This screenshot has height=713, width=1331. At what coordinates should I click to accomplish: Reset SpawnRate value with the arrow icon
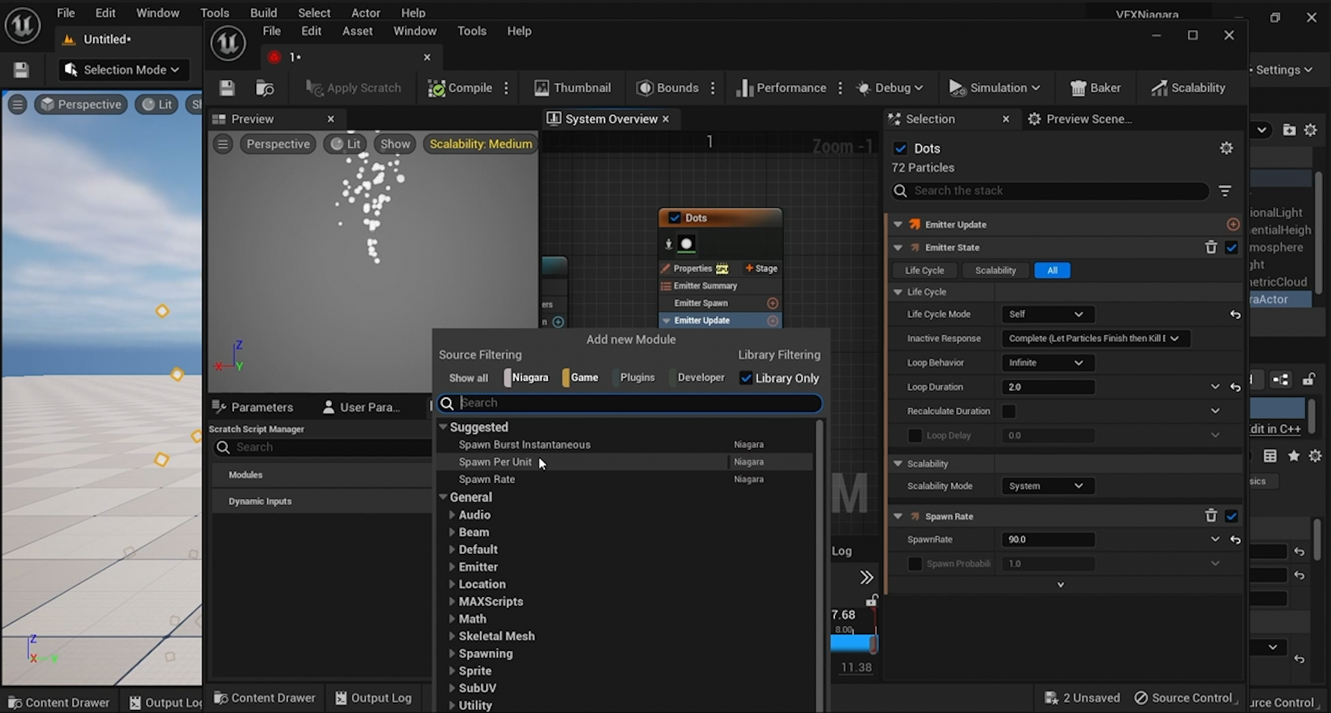click(x=1235, y=540)
